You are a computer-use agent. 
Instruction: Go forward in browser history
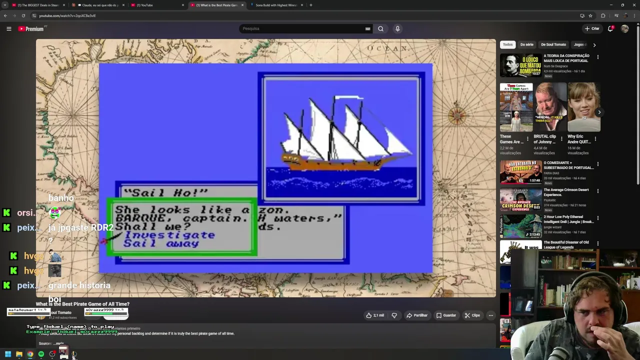(x=14, y=15)
